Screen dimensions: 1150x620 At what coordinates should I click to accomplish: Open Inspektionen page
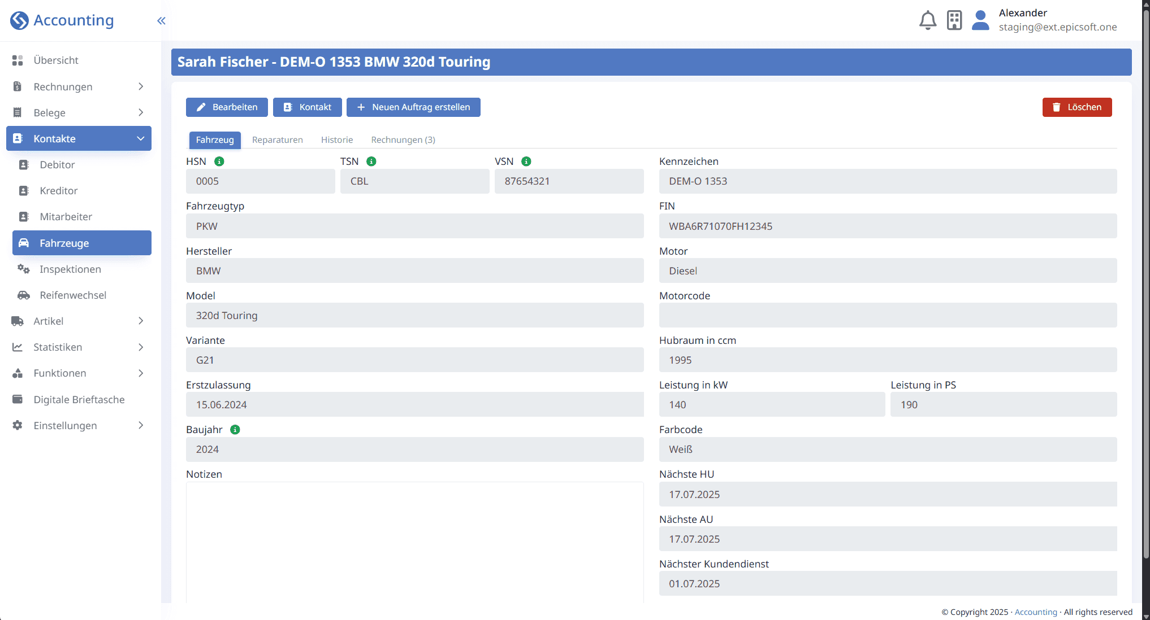pos(81,269)
